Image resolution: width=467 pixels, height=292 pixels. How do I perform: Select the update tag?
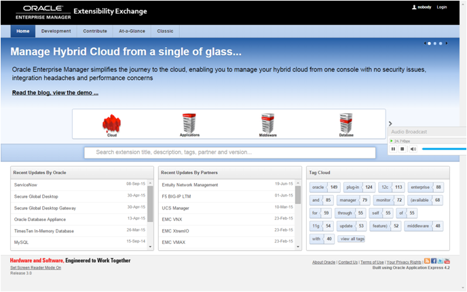click(352, 226)
